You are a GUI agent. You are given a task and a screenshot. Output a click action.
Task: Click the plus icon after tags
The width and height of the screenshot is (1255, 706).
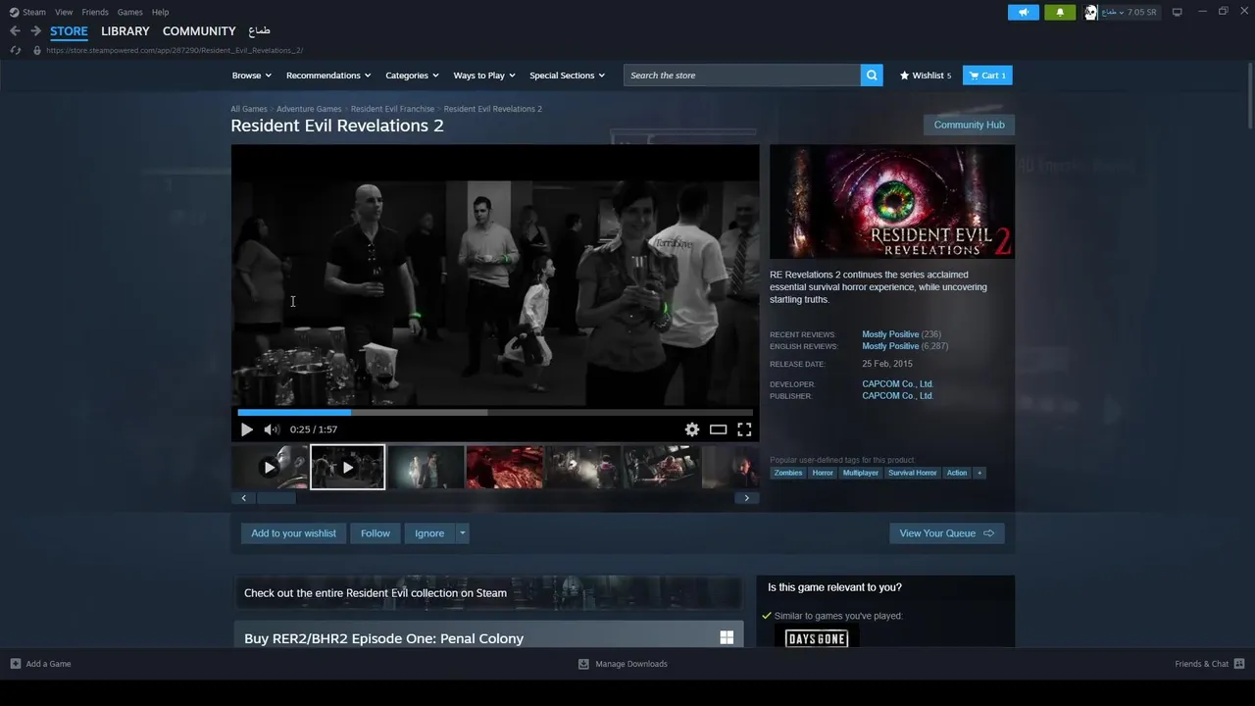[x=979, y=473]
